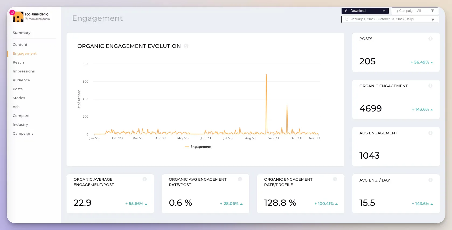Expand the Campaign filter arrow
Viewport: 452px width, 230px height.
coord(433,11)
